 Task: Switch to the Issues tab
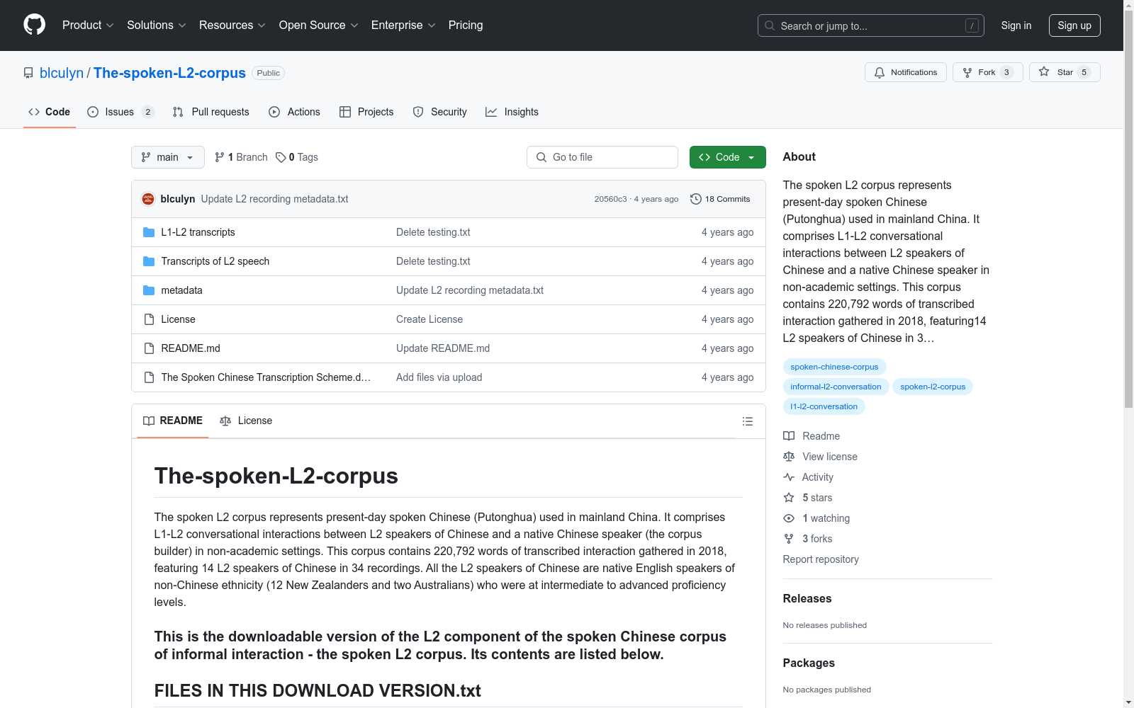pos(120,112)
